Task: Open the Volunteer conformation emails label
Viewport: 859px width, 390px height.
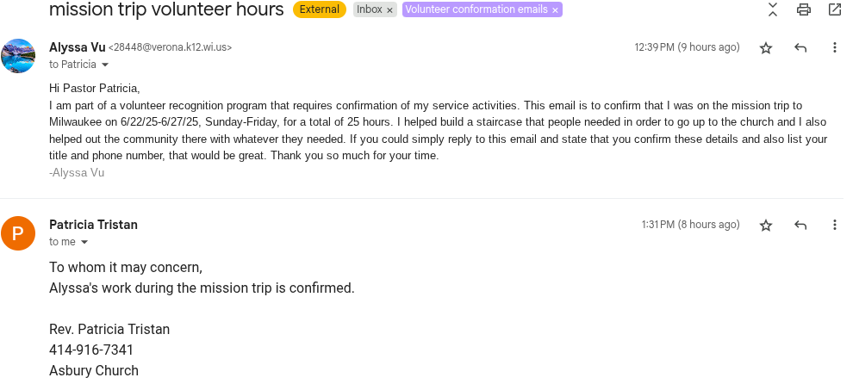Action: (476, 9)
